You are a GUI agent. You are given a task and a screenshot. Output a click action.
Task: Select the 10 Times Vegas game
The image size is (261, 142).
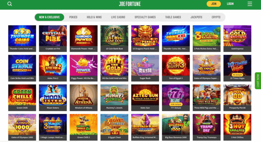[x=237, y=68]
